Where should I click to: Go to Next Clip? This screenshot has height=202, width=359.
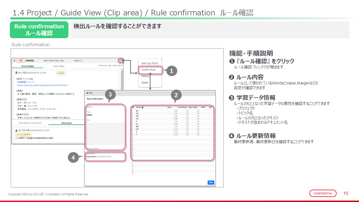117,66
